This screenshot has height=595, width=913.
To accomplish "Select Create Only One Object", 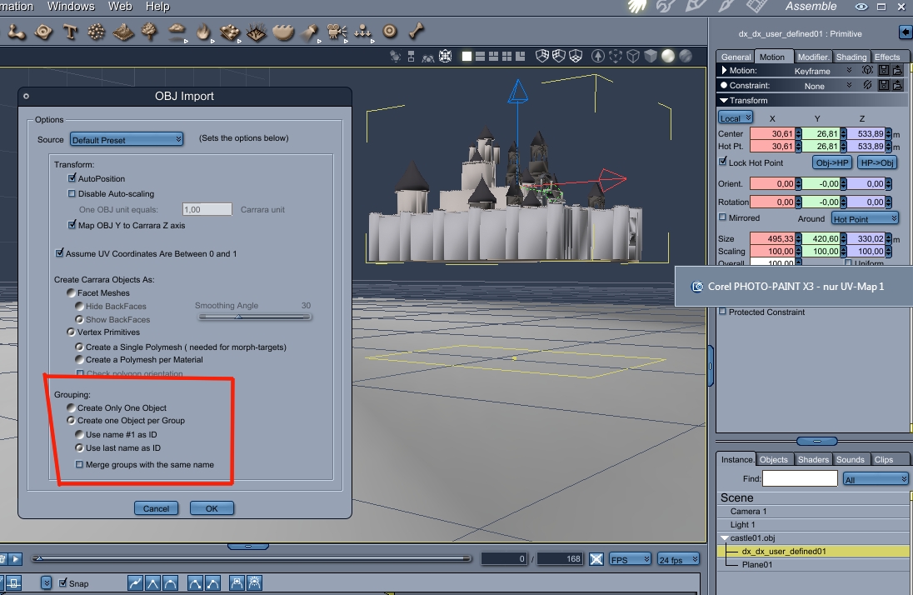I will [71, 407].
